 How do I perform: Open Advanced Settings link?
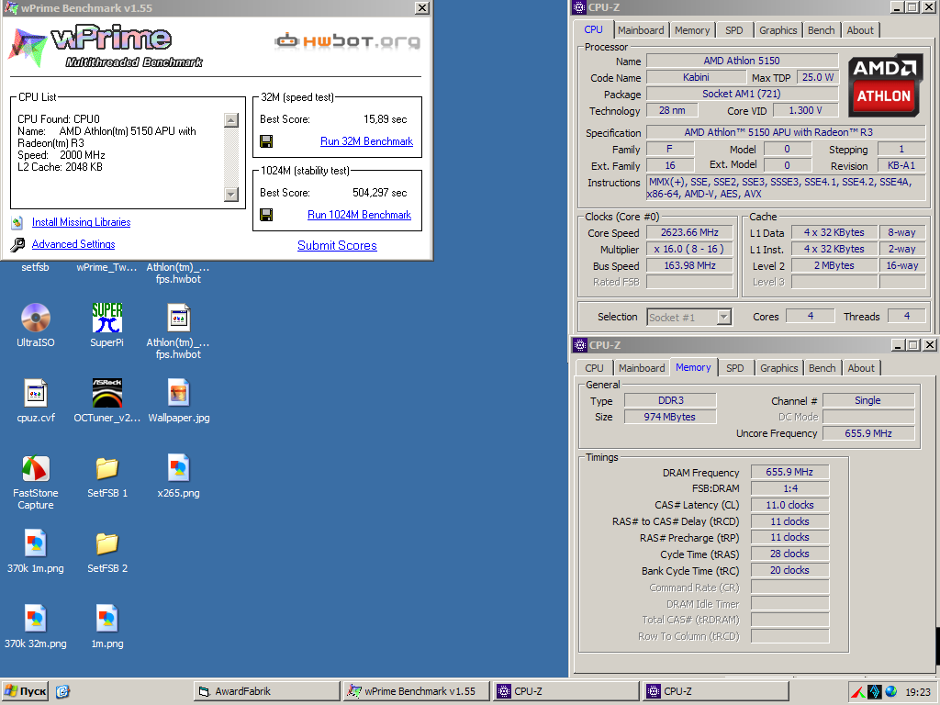pyautogui.click(x=73, y=244)
